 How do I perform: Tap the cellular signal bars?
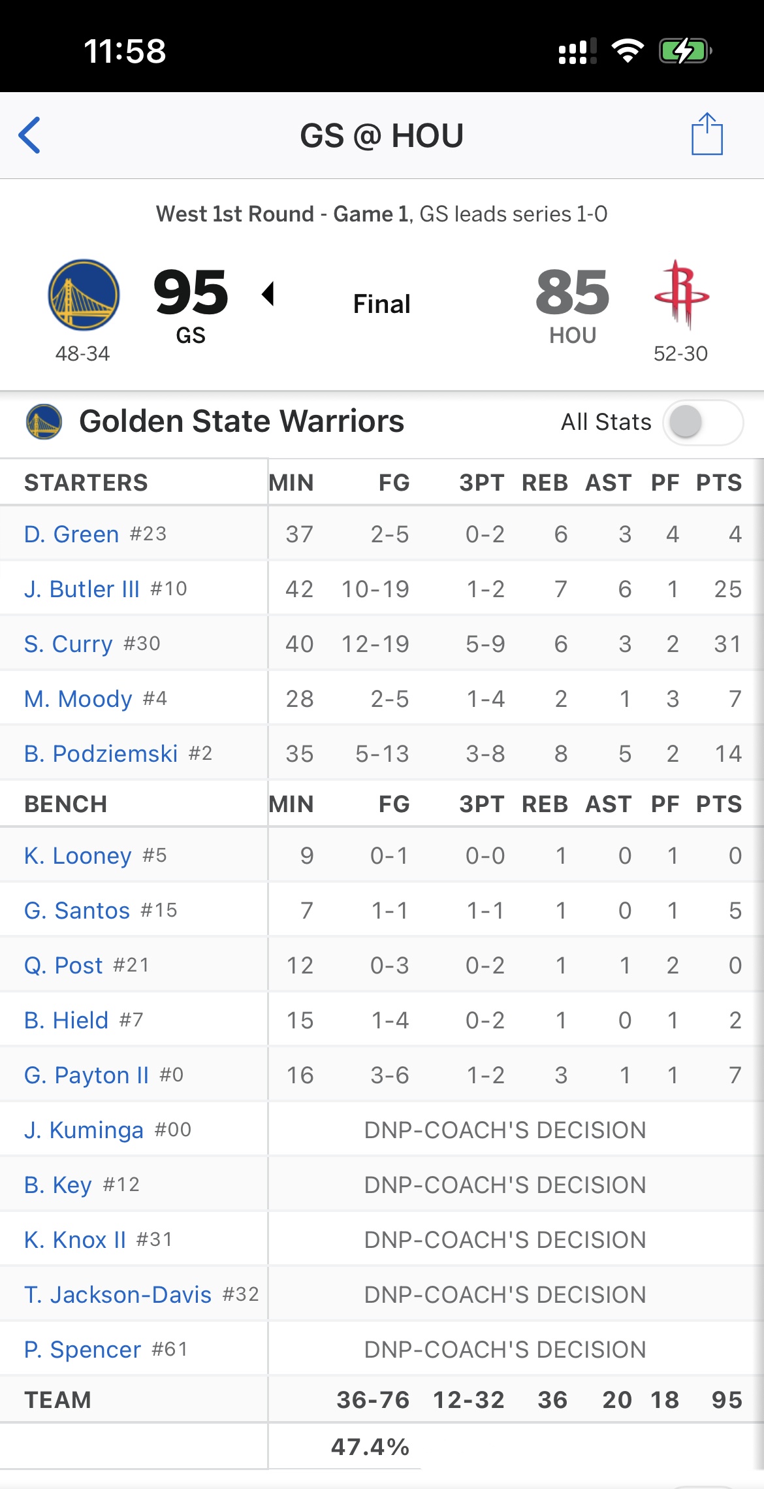577,51
